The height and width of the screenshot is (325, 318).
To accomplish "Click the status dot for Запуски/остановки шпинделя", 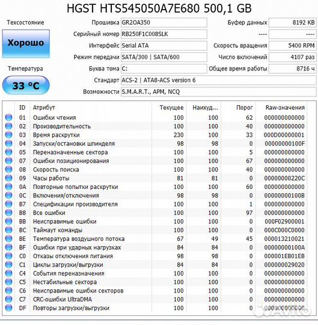I will [8, 143].
